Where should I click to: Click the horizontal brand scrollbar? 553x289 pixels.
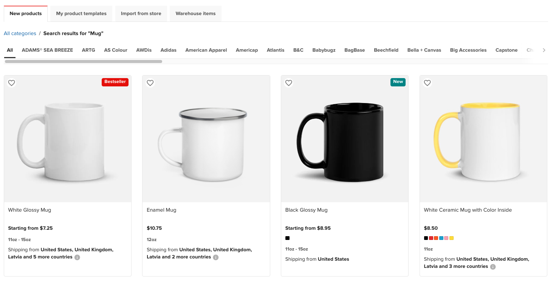[x=83, y=61]
